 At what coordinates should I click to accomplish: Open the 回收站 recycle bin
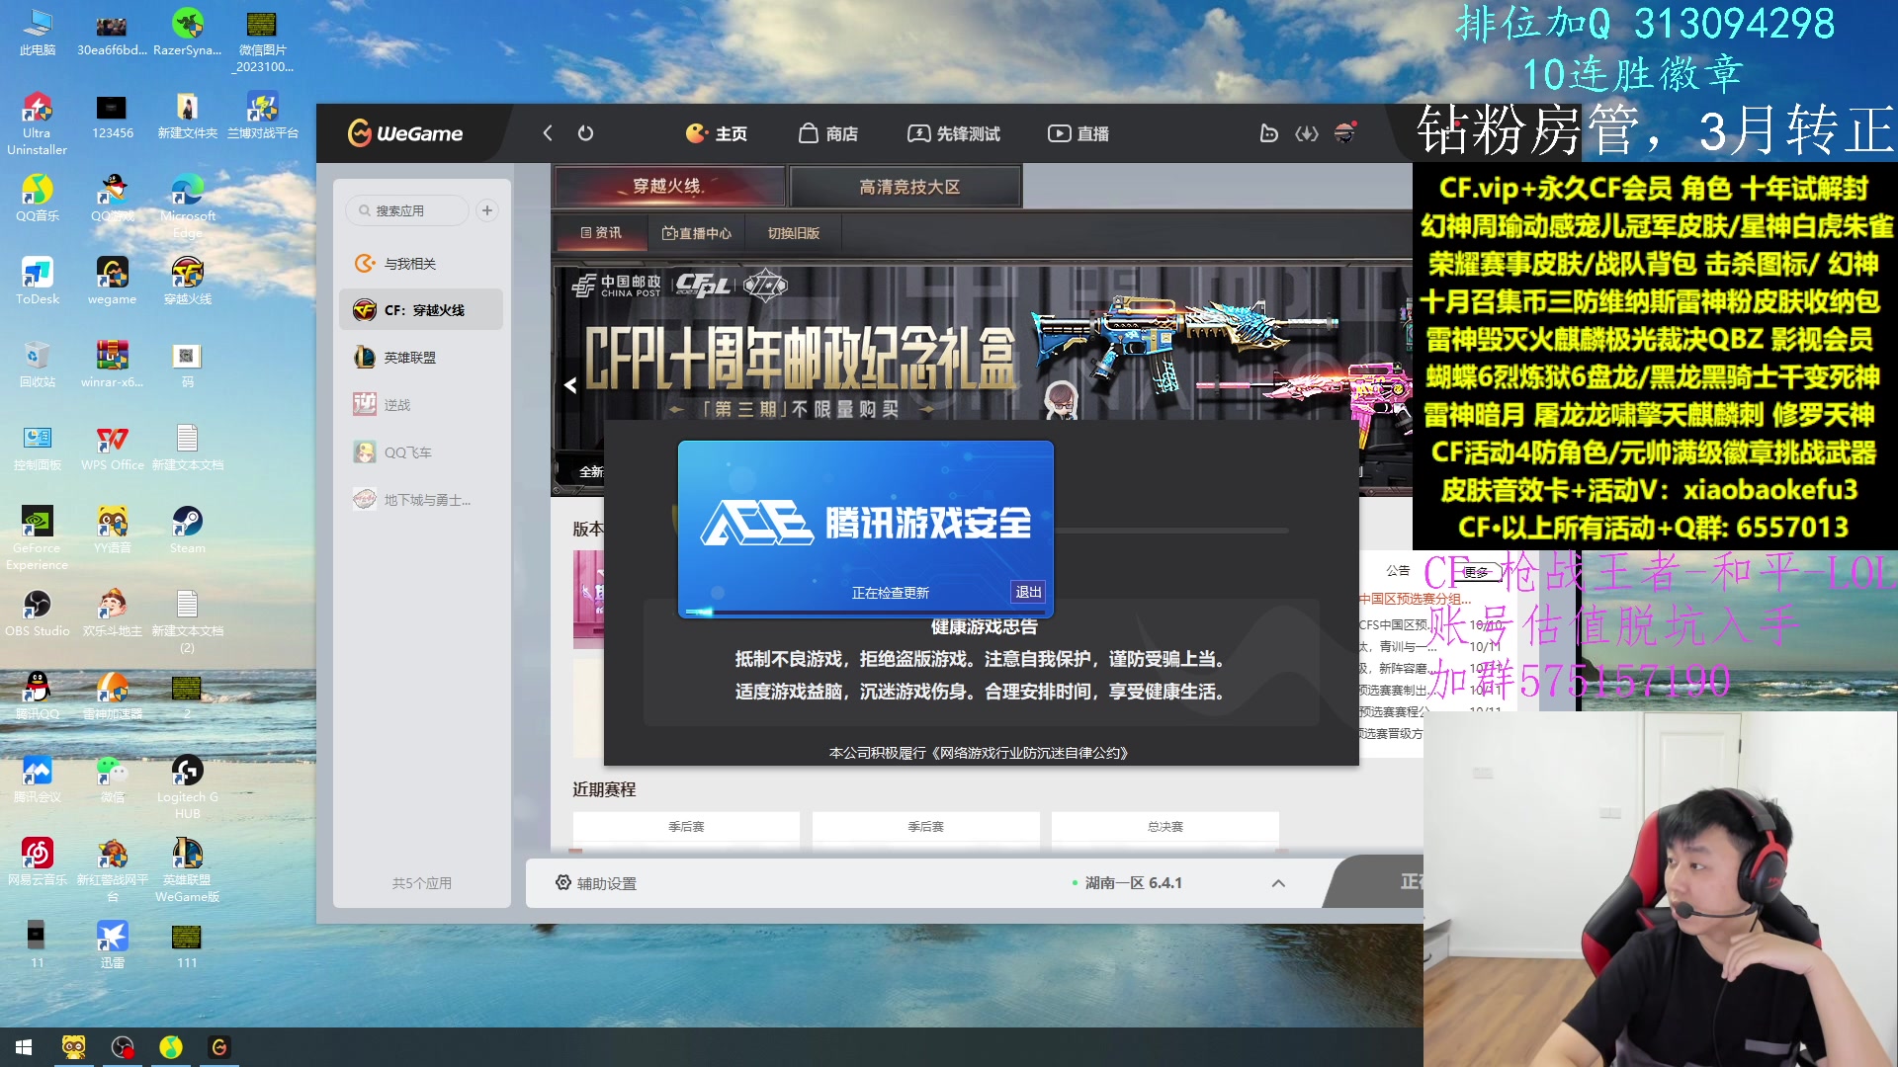(x=38, y=365)
